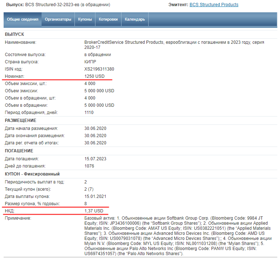Image resolution: width=278 pixels, height=258 pixels.
Task: Click the РАЗМЕЩЕНИЕ section header
Action: click(21, 120)
